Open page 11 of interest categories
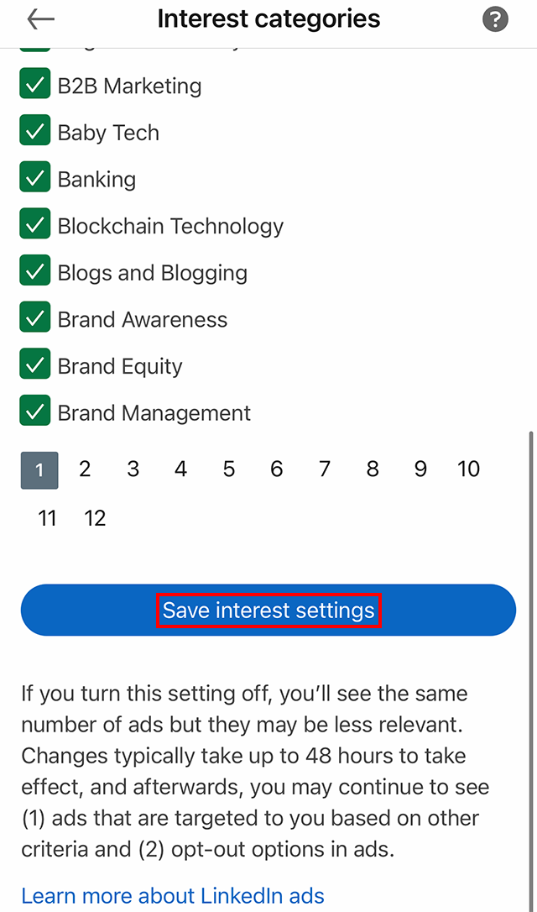The height and width of the screenshot is (912, 537). tap(47, 518)
